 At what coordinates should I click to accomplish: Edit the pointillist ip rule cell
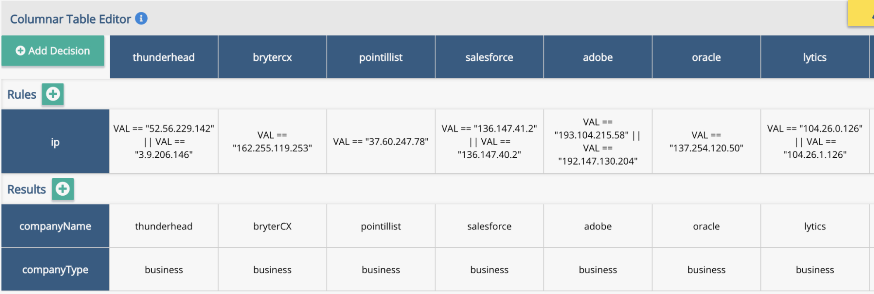(380, 141)
